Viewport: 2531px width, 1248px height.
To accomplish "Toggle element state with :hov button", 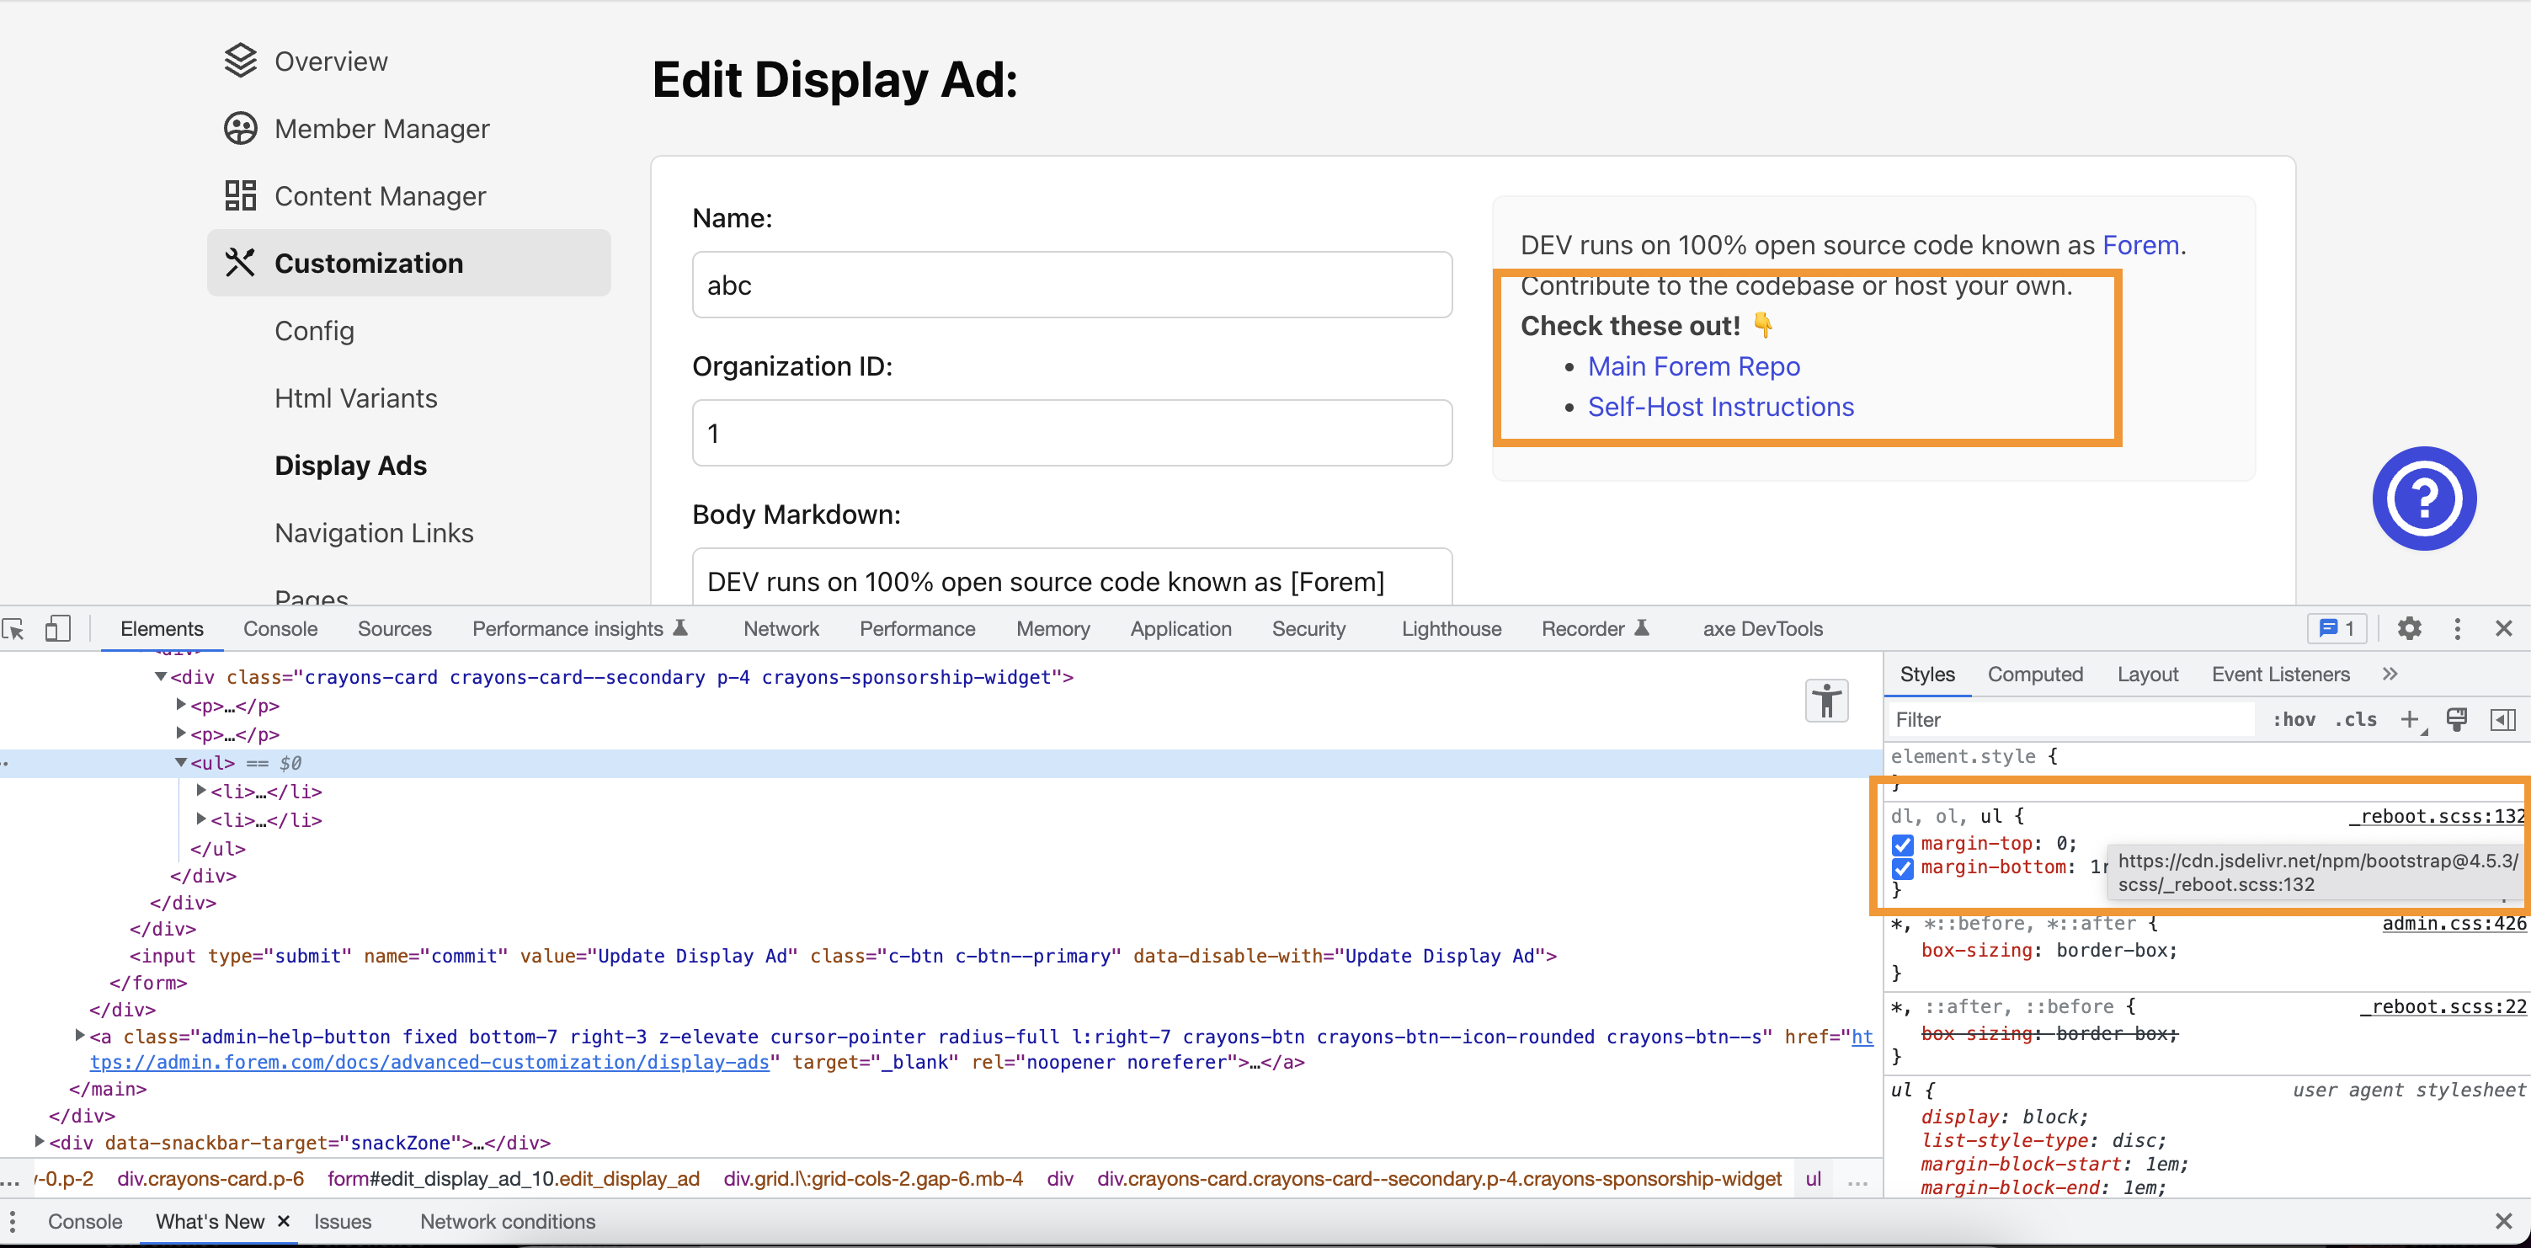I will click(x=2294, y=719).
